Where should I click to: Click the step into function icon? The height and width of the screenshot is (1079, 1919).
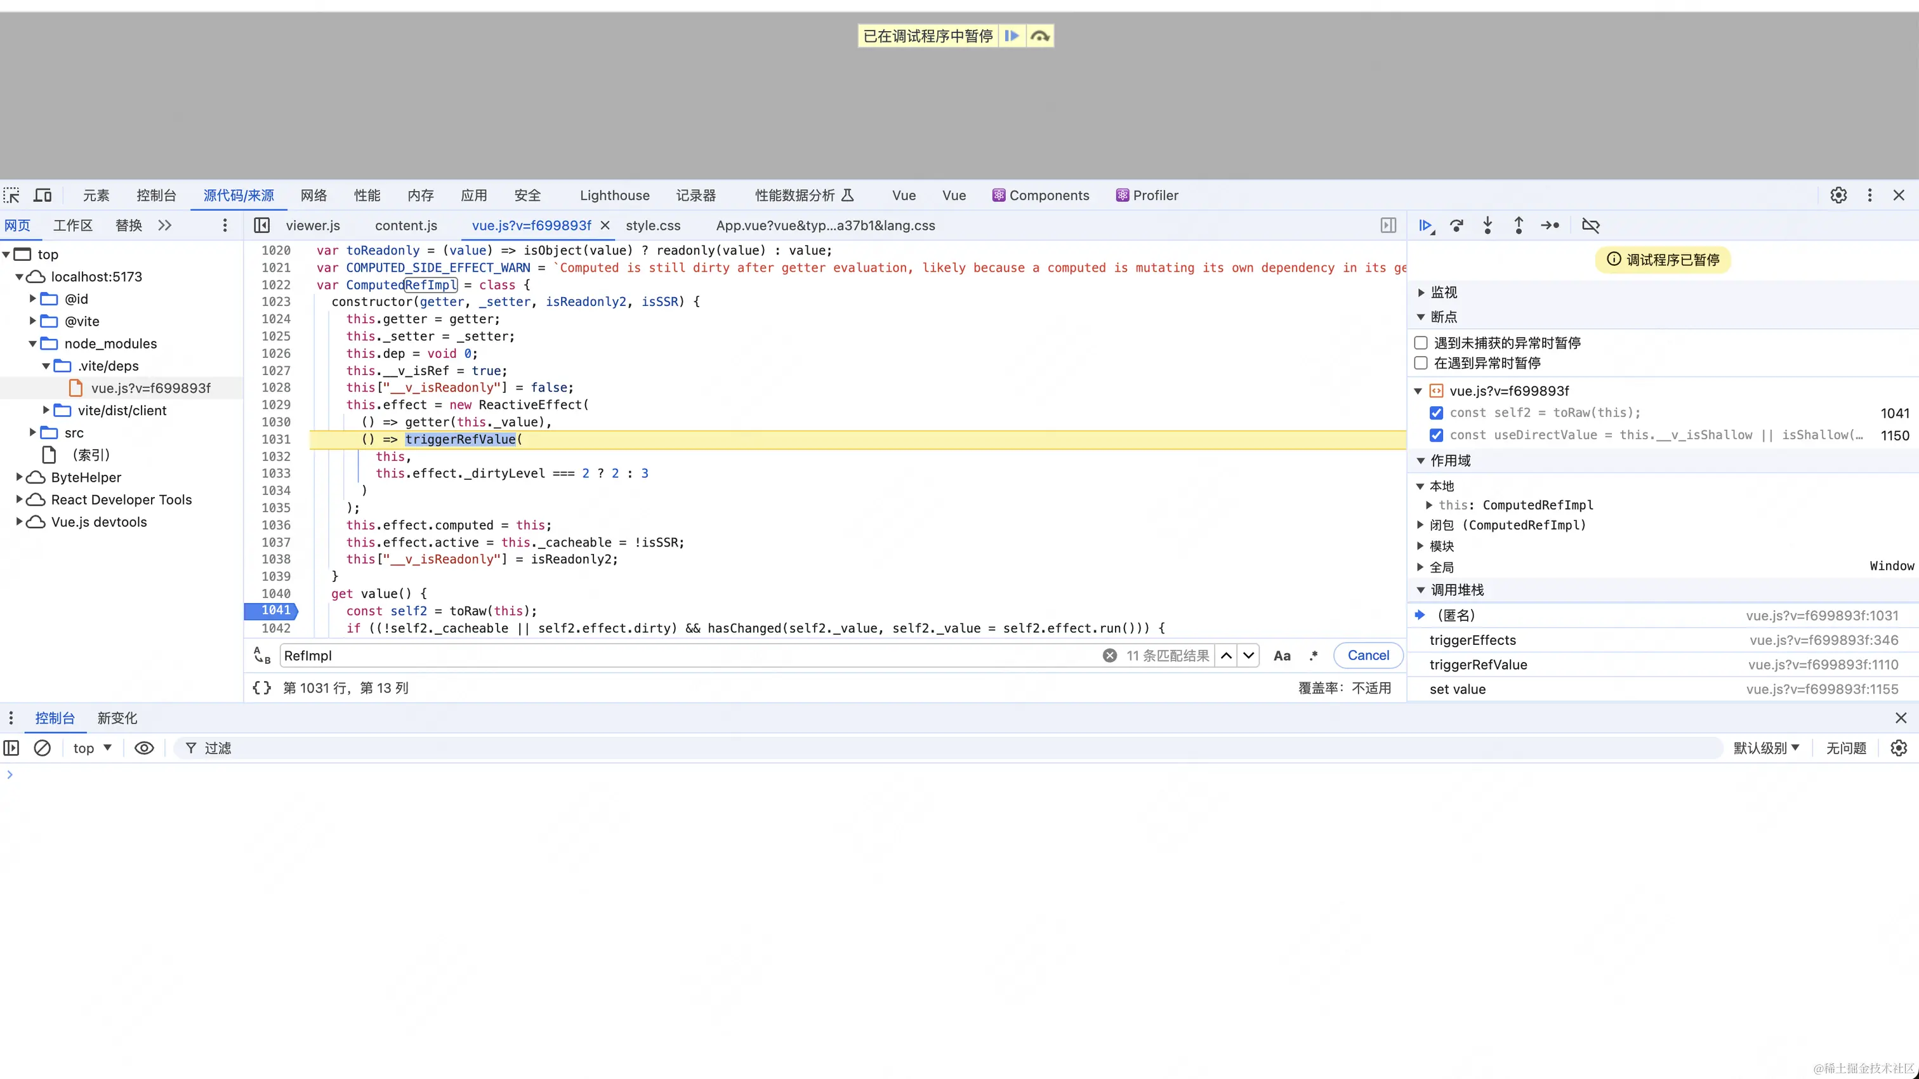(x=1487, y=225)
